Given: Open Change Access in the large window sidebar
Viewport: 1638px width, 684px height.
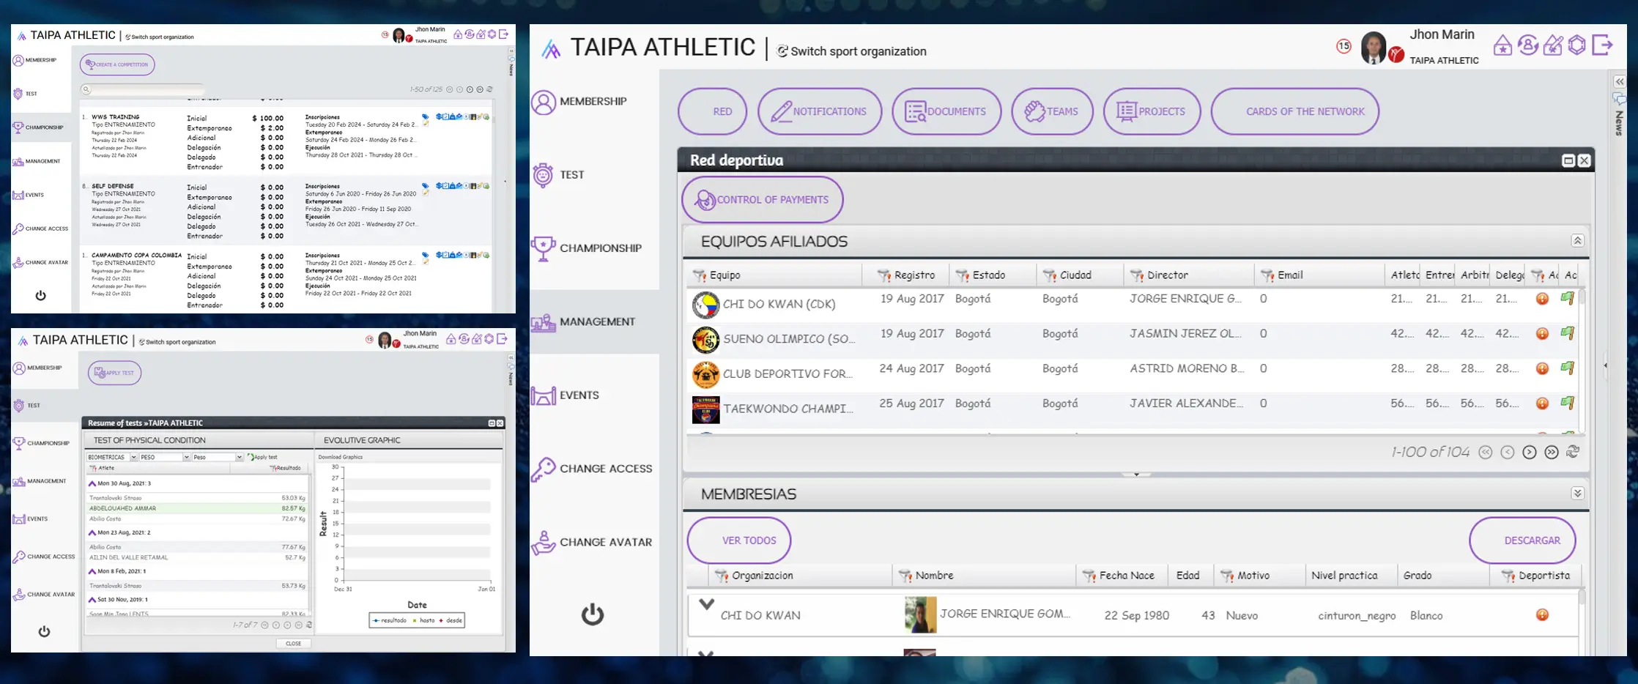Looking at the screenshot, I should pyautogui.click(x=592, y=469).
